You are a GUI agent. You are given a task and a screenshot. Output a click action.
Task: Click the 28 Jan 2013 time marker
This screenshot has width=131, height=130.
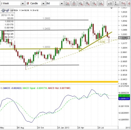click(63, 128)
